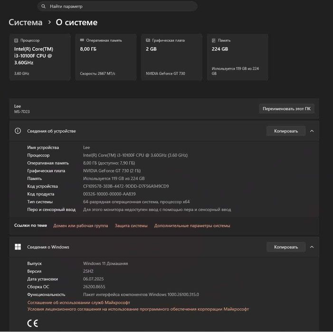
Task: Copy device info with Копировать button
Action: [x=286, y=131]
